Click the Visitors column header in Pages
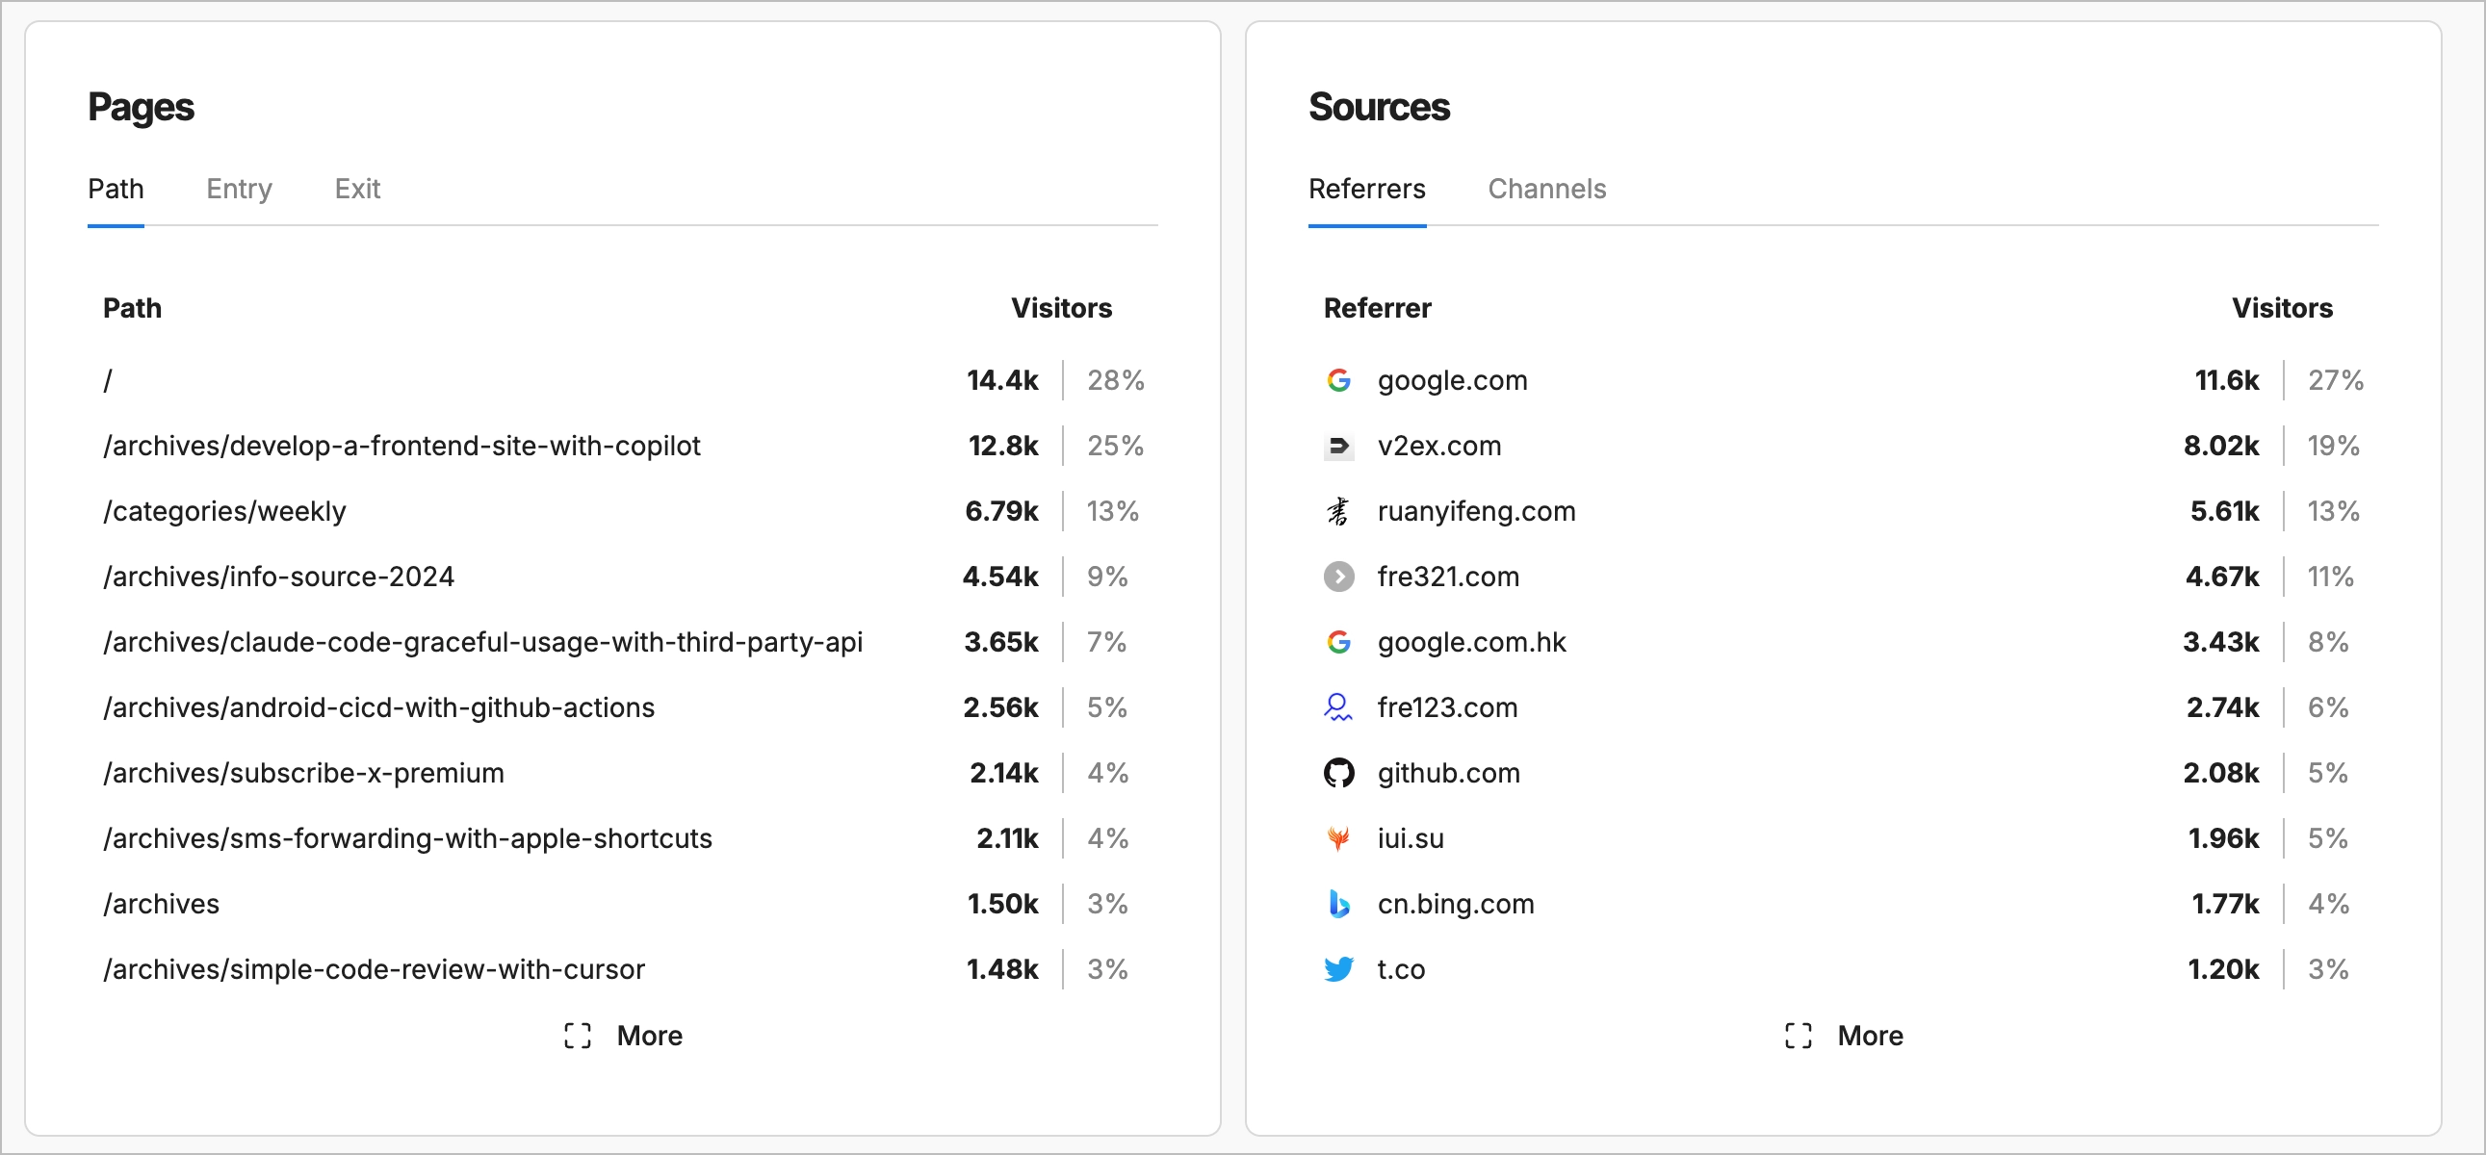2486x1155 pixels. [1061, 309]
